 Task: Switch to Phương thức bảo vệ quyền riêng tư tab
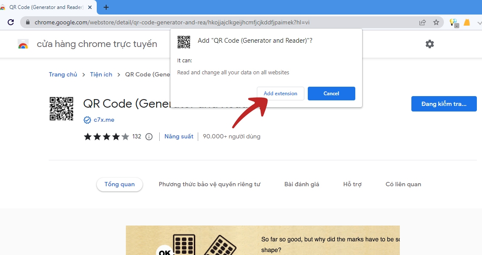(210, 184)
